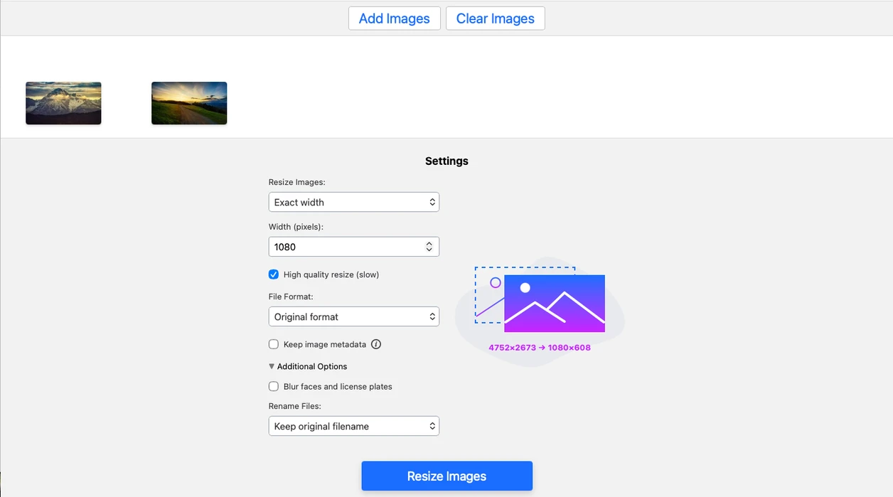
Task: Enable Keep image metadata
Action: pos(273,344)
